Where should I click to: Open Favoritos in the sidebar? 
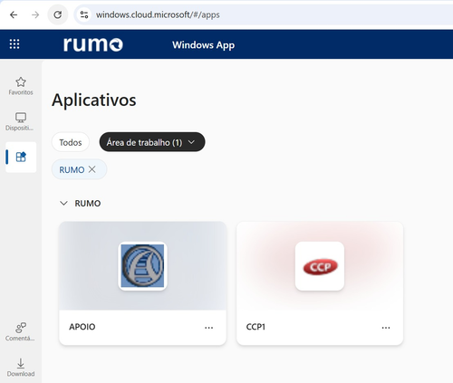coord(21,86)
